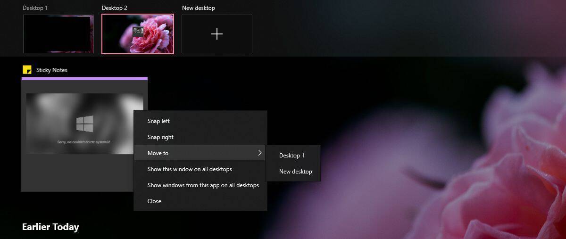Open the Sticky Notes window preview
This screenshot has width=566, height=239.
[84, 134]
